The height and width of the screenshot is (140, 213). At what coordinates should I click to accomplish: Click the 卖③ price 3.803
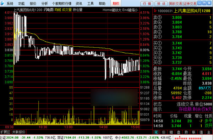(177, 27)
